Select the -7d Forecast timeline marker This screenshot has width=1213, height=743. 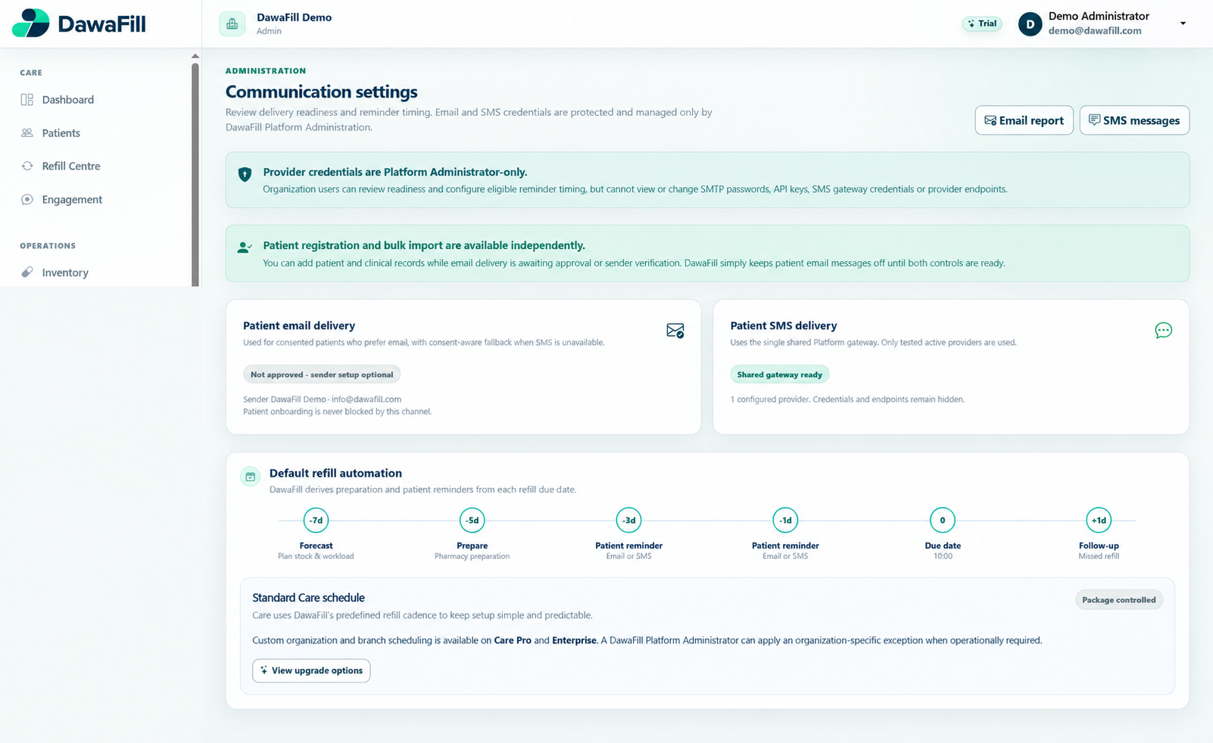pyautogui.click(x=316, y=521)
